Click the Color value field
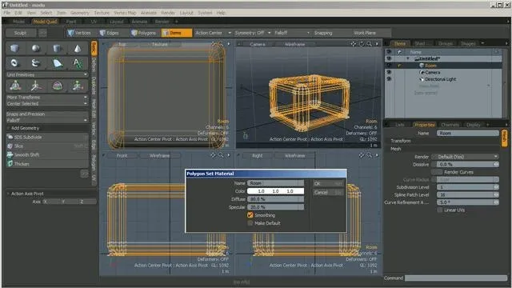This screenshot has width=512, height=288. tap(275, 191)
